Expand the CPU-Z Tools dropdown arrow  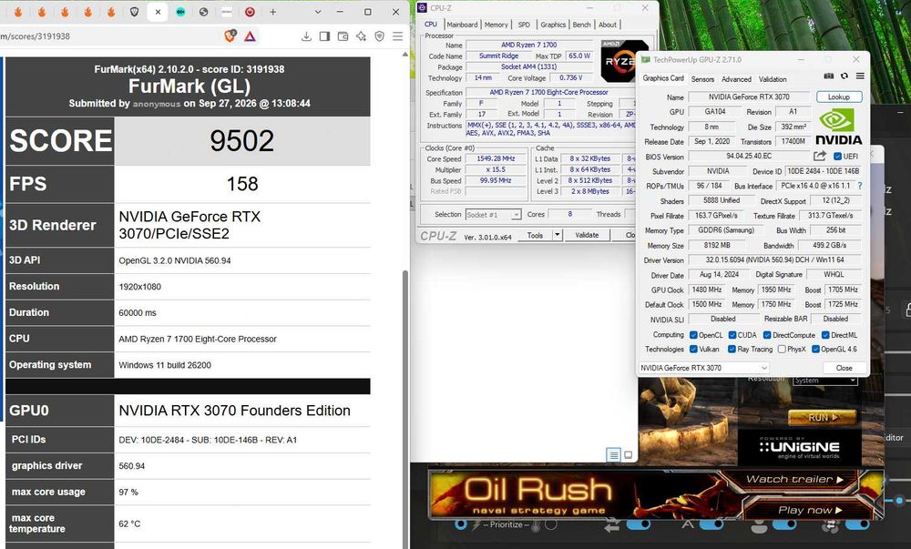point(558,235)
